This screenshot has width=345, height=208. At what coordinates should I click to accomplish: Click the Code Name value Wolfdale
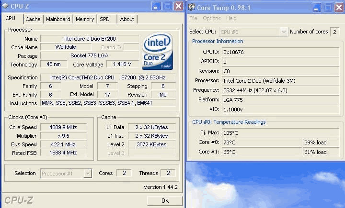(66, 47)
